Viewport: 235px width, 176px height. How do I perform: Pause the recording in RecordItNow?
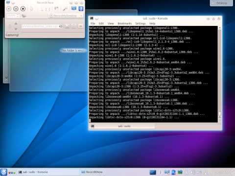pos(16,9)
